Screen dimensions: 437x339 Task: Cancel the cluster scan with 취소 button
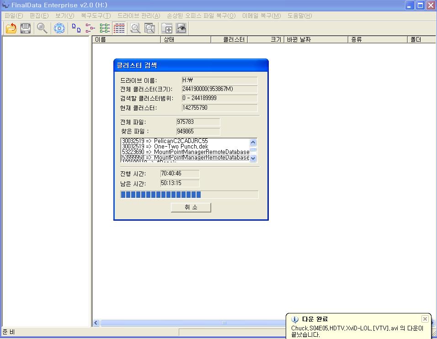pos(191,207)
